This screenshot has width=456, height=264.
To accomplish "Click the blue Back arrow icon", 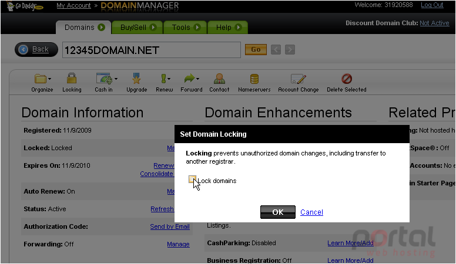I will pos(24,50).
